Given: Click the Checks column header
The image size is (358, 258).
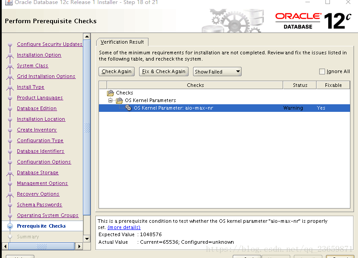Looking at the screenshot, I should pos(195,85).
